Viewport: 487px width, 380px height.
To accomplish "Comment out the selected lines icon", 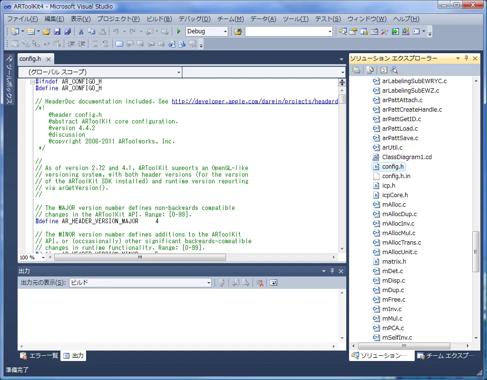I will pos(95,44).
